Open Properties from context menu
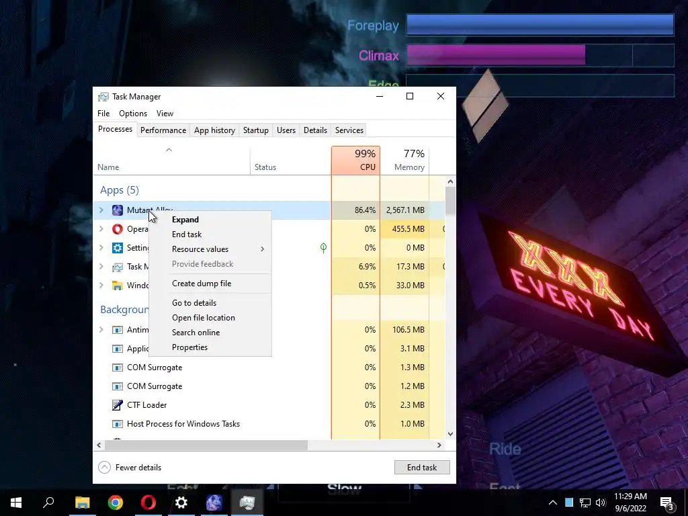688x516 pixels. 210,347
